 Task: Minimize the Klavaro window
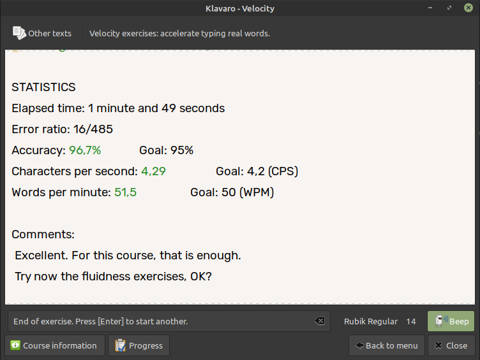[430, 8]
